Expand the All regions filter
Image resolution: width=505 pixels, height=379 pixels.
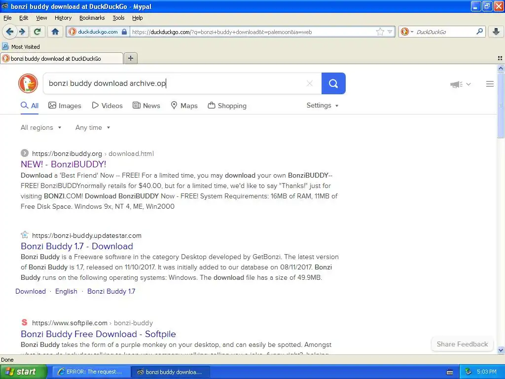point(41,128)
